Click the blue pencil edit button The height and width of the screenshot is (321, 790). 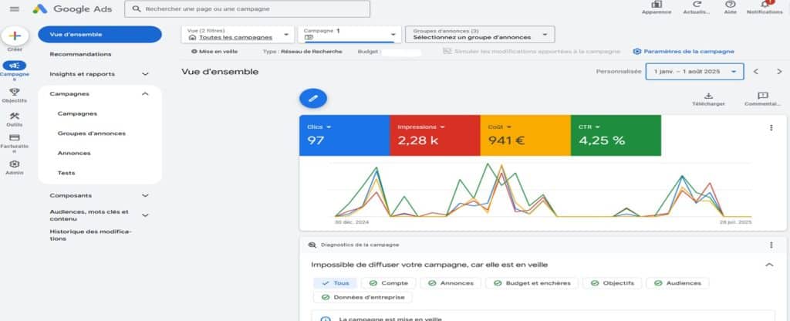click(312, 98)
